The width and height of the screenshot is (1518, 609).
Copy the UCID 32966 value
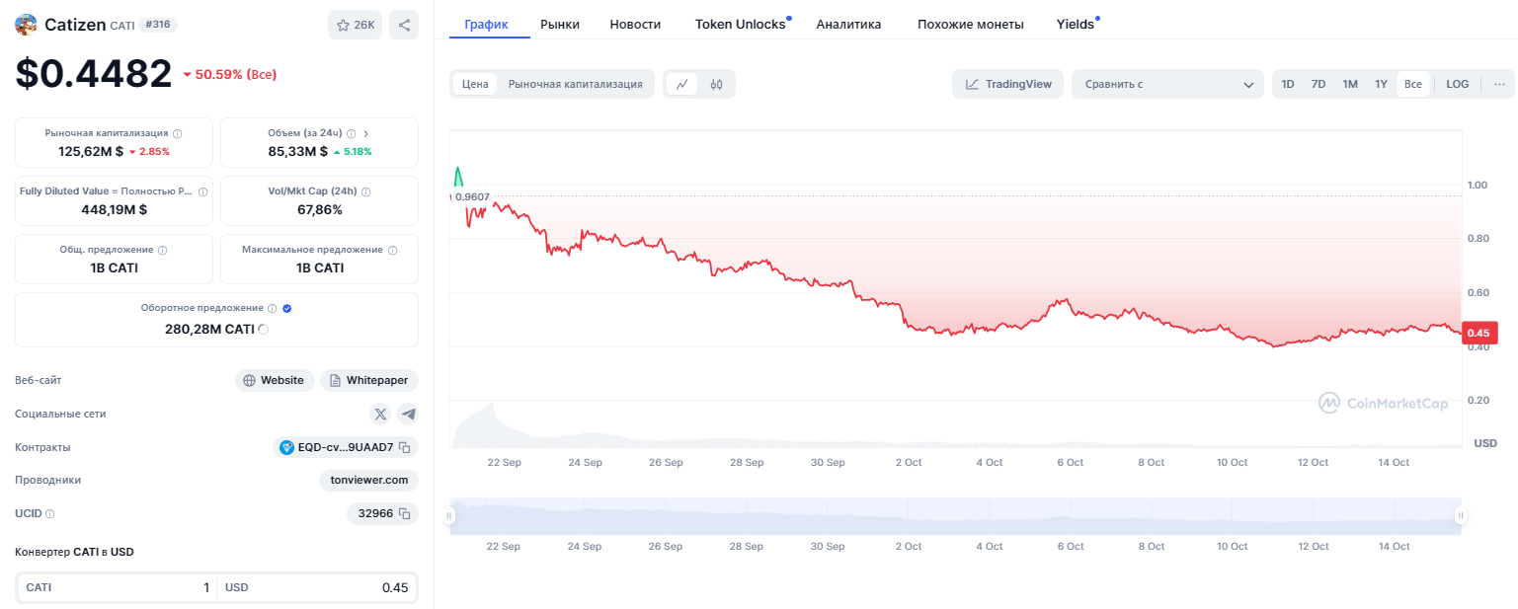click(404, 514)
